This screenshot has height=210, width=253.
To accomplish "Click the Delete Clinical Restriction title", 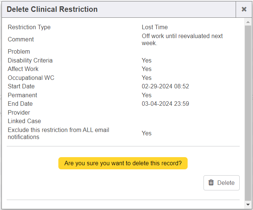I will click(52, 9).
